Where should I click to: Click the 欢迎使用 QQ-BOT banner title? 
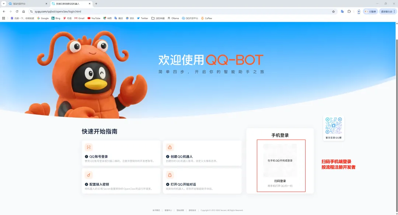[x=211, y=60]
